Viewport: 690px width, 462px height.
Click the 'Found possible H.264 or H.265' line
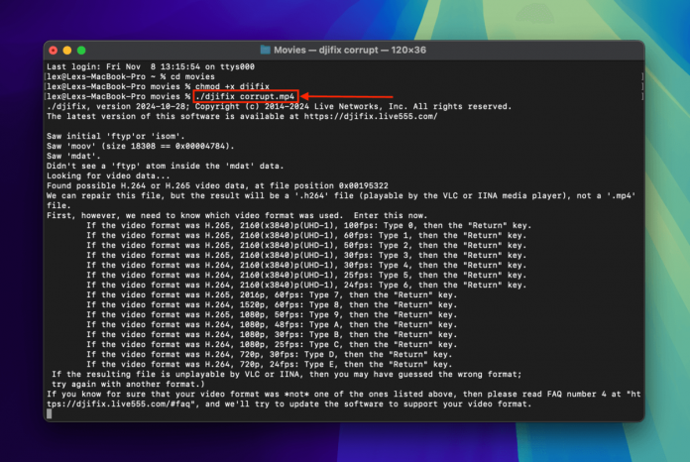216,185
